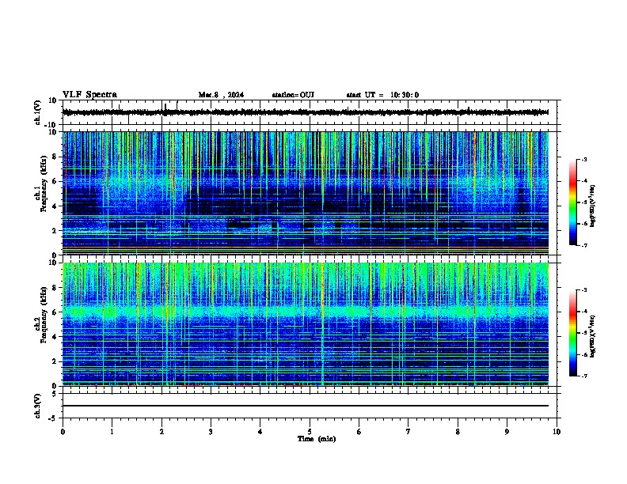The image size is (627, 484).
Task: Click the '10' tick on the time axis
Action: click(557, 432)
